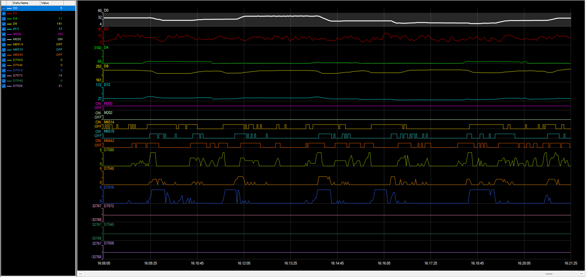Viewport: 586px width, 277px height.
Task: Click the Data Name column header
Action: pyautogui.click(x=26, y=3)
